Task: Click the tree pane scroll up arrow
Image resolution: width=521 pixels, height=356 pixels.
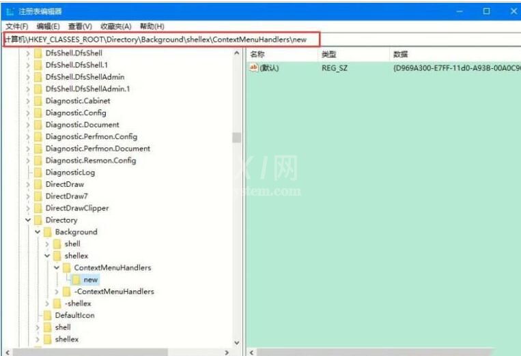Action: point(236,53)
